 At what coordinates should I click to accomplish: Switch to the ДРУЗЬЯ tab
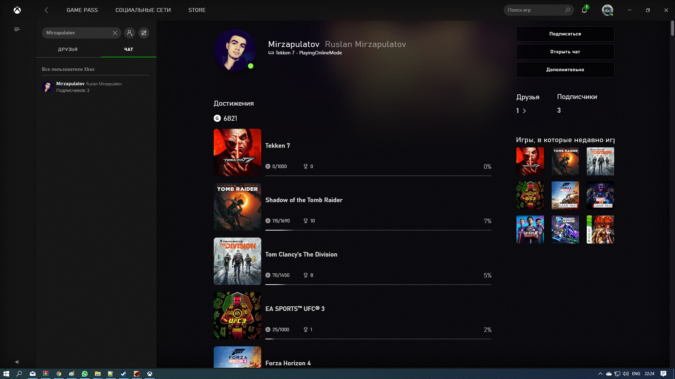coord(68,49)
